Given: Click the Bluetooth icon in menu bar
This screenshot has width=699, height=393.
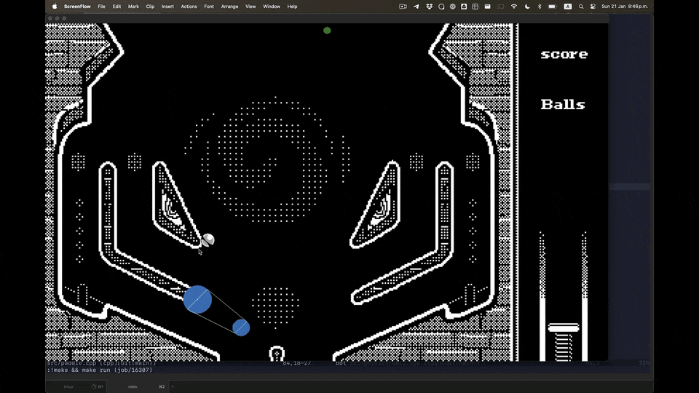Looking at the screenshot, I should [540, 7].
